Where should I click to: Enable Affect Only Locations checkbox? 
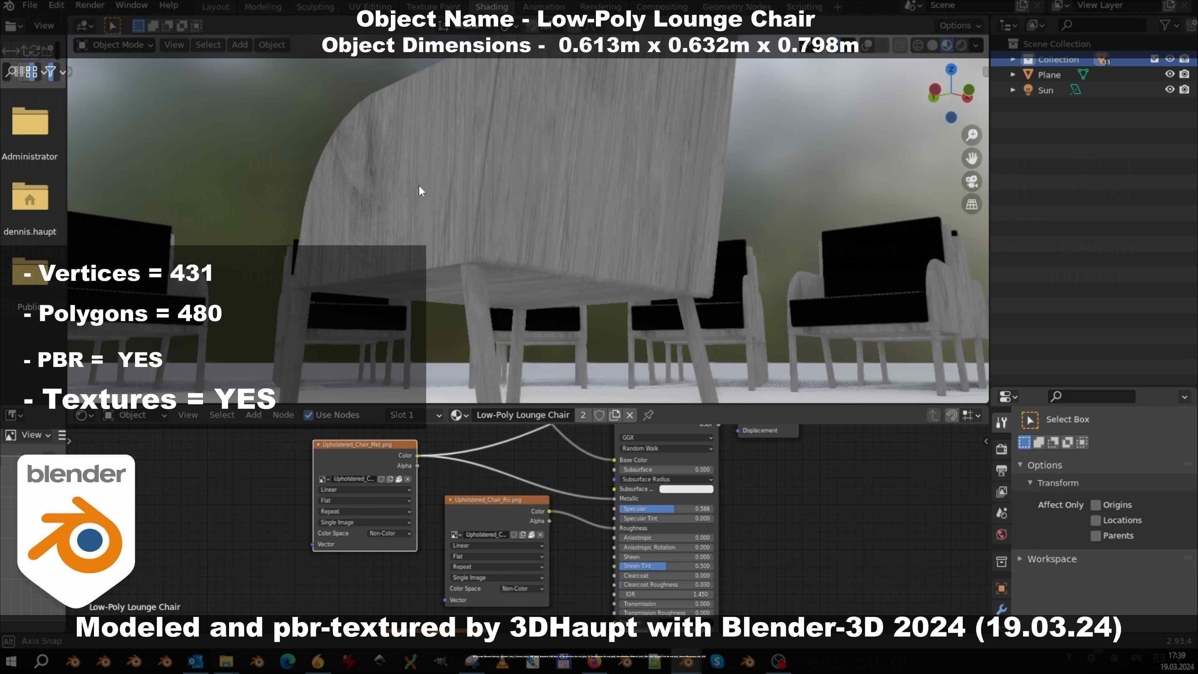(1096, 520)
